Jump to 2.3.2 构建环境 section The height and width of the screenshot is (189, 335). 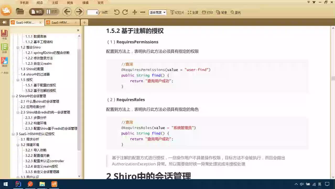(36, 123)
